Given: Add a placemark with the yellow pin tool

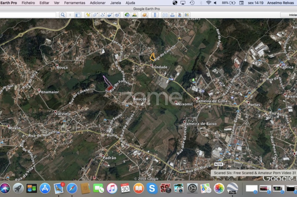Looking at the screenshot, I should coord(88,15).
